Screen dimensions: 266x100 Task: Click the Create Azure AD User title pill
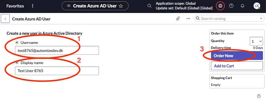pyautogui.click(x=95, y=6)
